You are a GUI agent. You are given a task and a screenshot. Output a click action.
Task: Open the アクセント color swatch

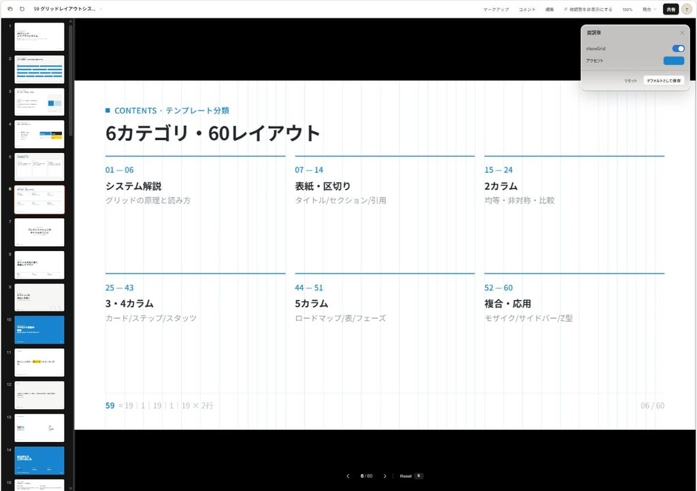pos(674,61)
